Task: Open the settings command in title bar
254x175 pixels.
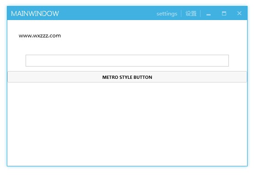Action: point(167,14)
